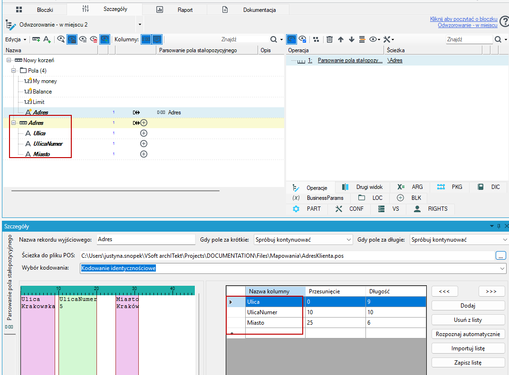The height and width of the screenshot is (375, 509).
Task: Click the circled plus icon in the Ulica row
Action: (x=144, y=133)
